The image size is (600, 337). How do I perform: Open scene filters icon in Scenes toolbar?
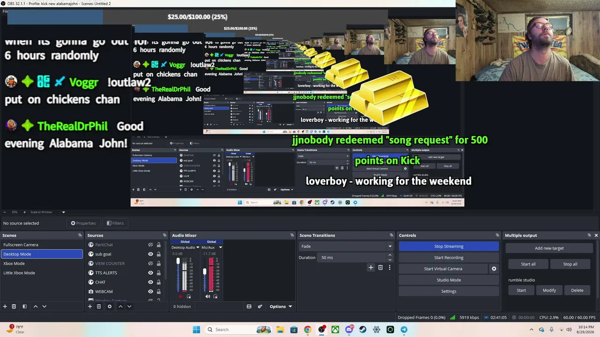(24, 307)
